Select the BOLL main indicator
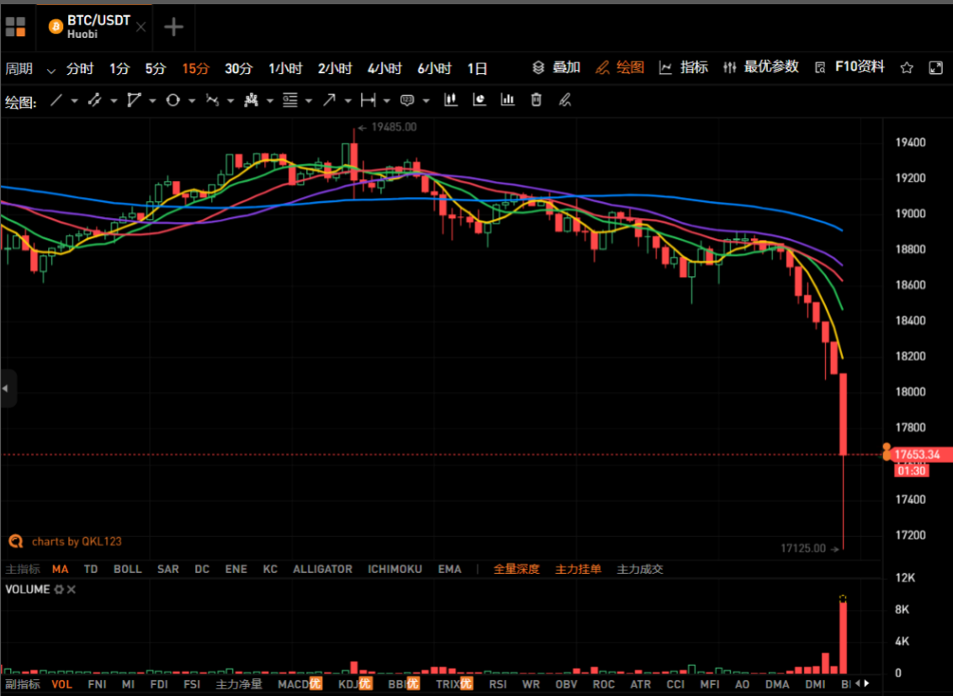Viewport: 953px width, 696px height. (128, 569)
